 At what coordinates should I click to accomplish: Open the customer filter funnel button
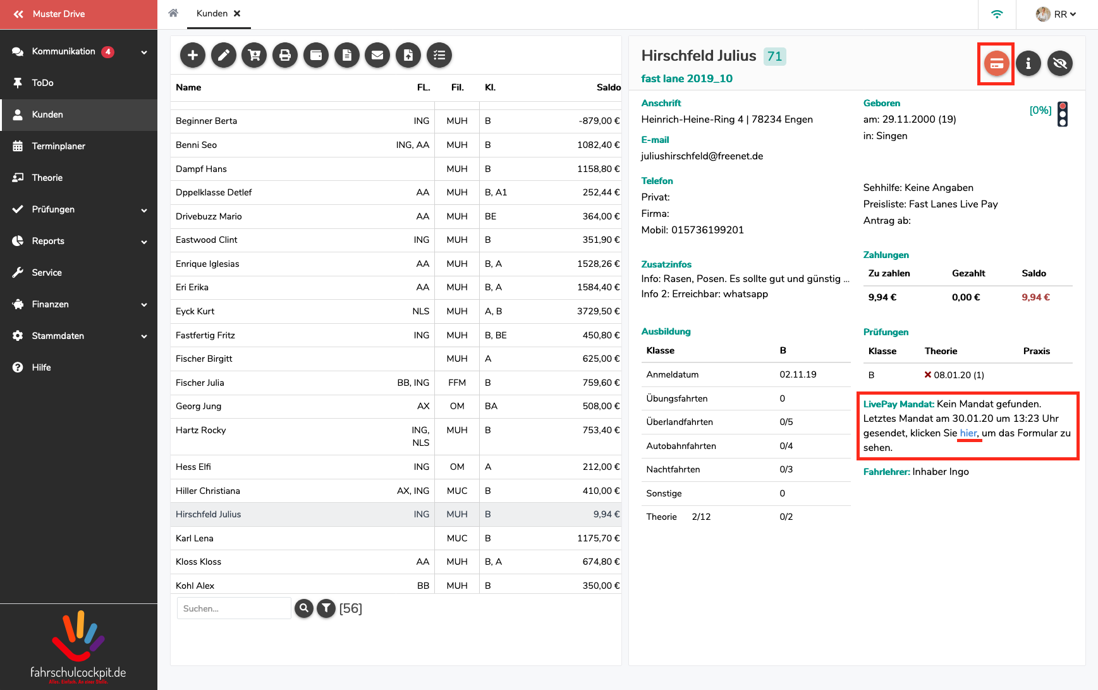(x=326, y=608)
